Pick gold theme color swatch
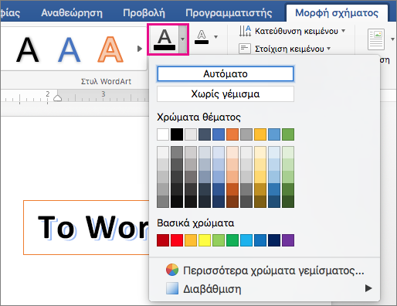397x306 pixels. [260, 134]
